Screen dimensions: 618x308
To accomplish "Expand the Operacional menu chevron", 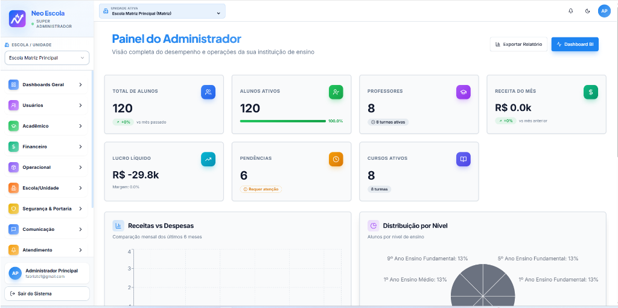I will click(80, 168).
